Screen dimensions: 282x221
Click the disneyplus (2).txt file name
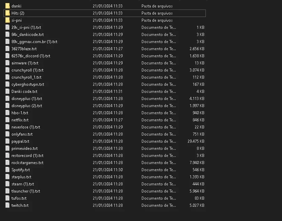pos(27,106)
